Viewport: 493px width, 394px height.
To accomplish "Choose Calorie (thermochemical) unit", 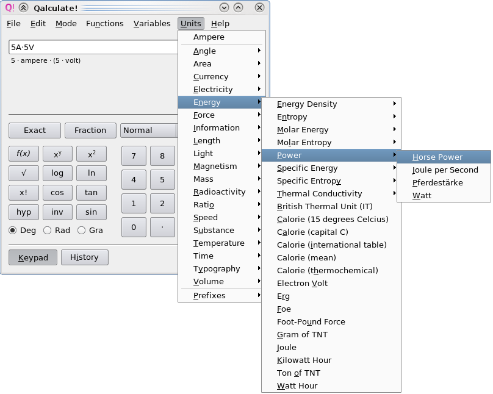I will (x=331, y=271).
